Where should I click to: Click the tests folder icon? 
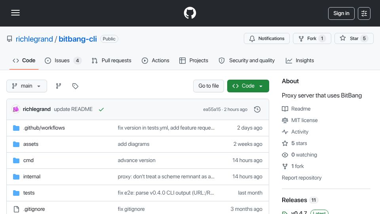tap(16, 193)
